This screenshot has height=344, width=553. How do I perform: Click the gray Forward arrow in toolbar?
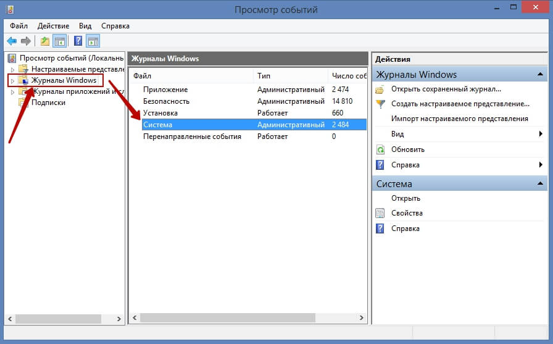pyautogui.click(x=25, y=41)
